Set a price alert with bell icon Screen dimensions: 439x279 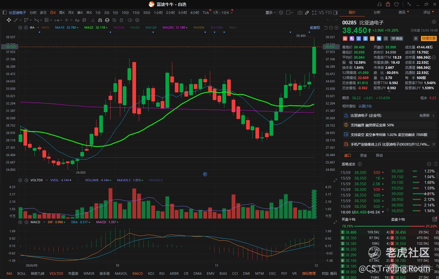click(416, 39)
